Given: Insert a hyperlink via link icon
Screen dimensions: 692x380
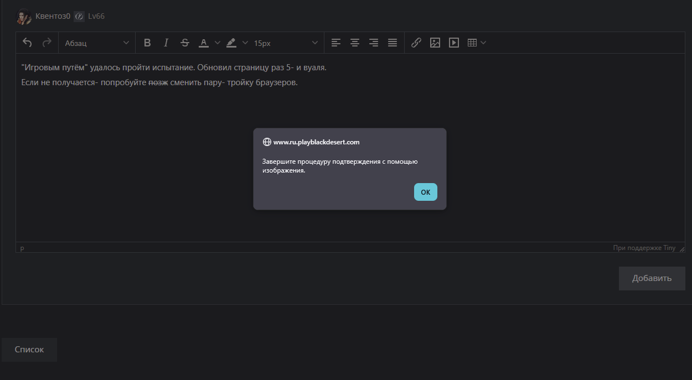Looking at the screenshot, I should tap(416, 43).
